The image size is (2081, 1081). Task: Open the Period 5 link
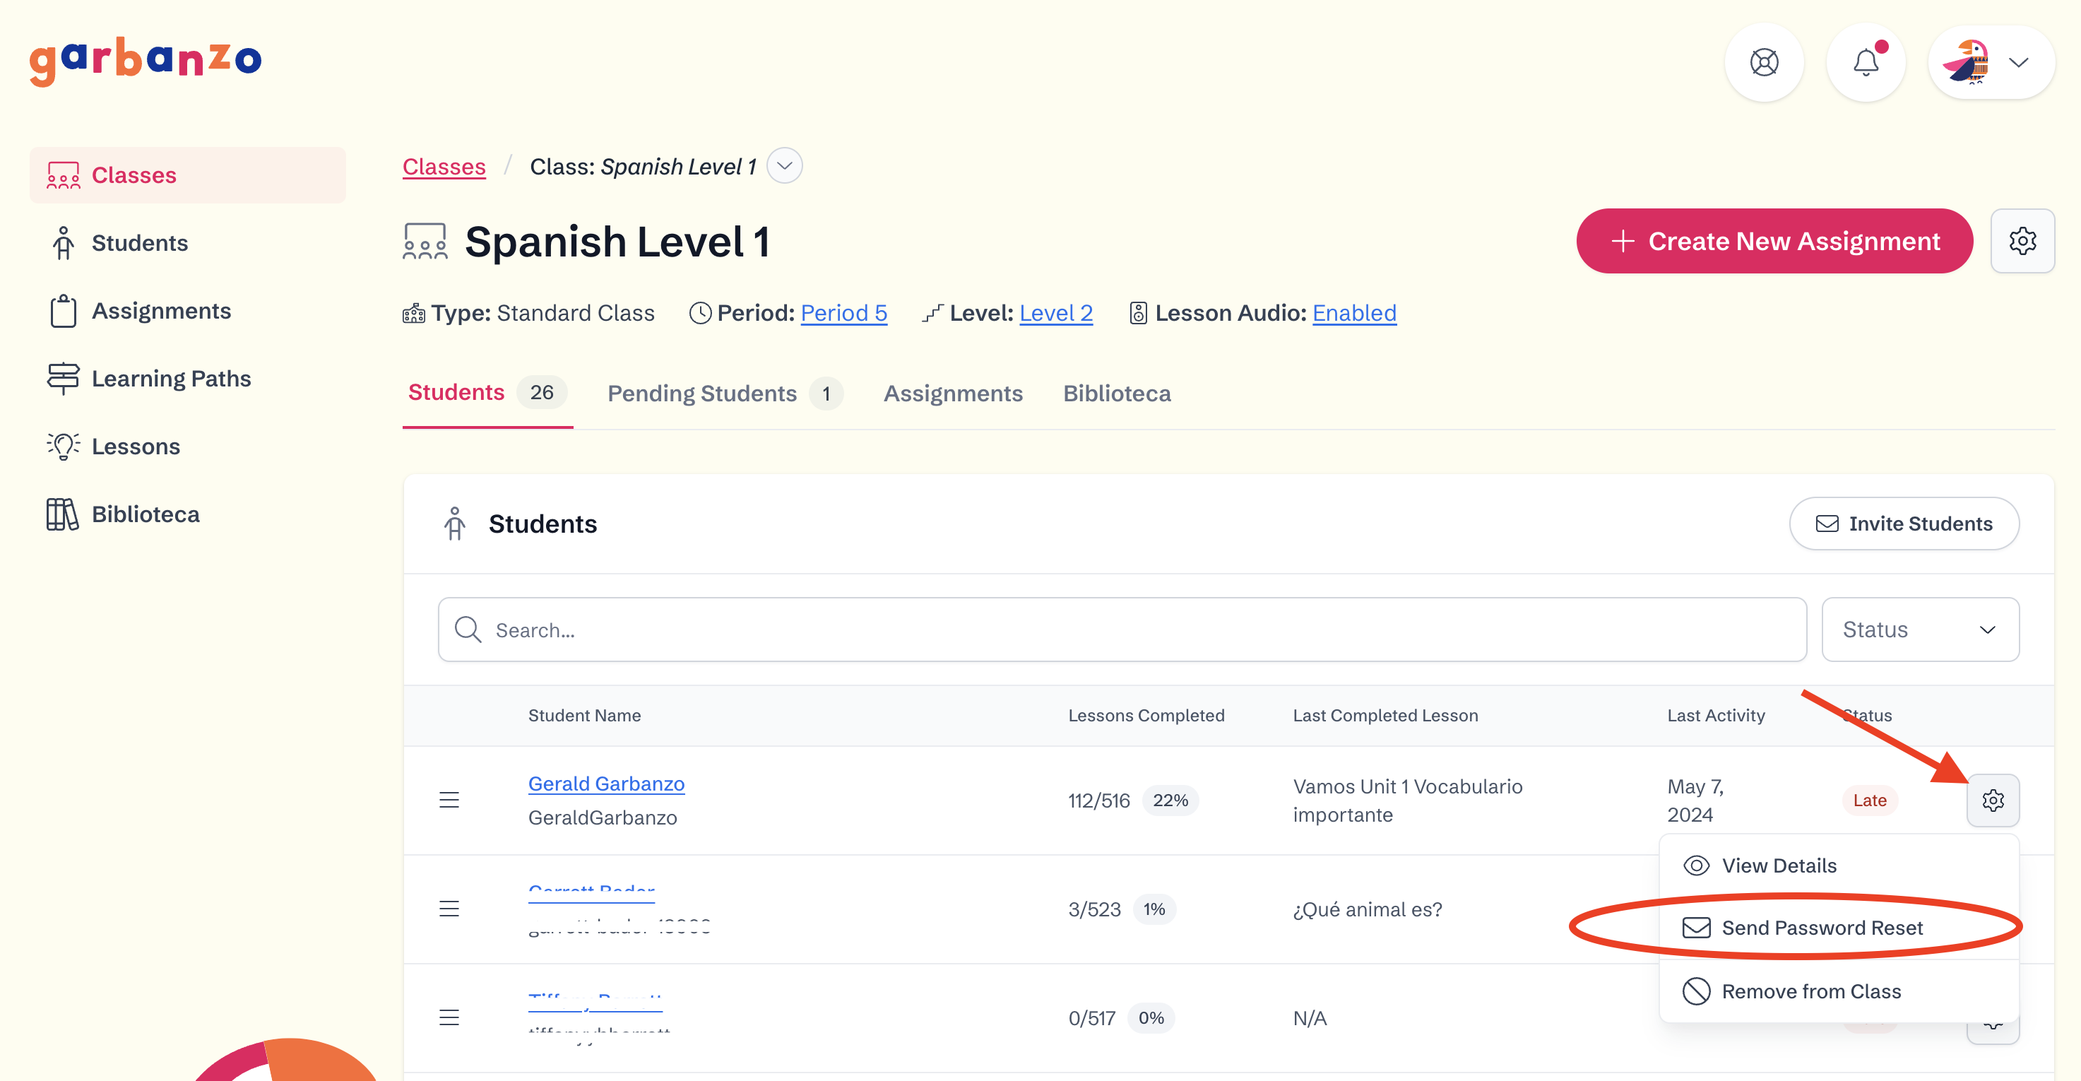point(843,313)
